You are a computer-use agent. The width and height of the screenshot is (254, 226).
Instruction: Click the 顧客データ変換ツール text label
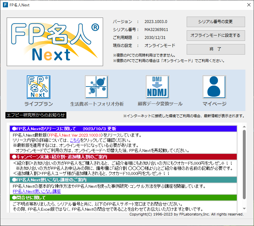point(160,104)
